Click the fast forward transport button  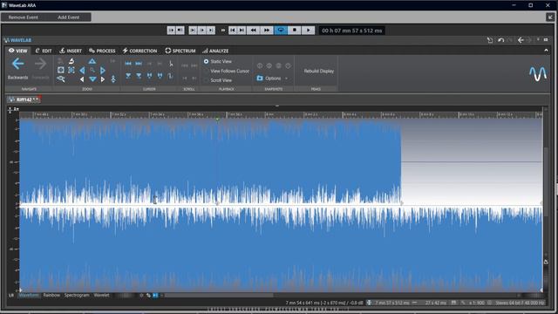[267, 31]
